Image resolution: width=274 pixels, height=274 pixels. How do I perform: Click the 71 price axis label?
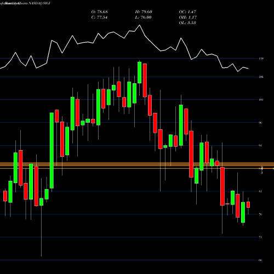(260, 237)
